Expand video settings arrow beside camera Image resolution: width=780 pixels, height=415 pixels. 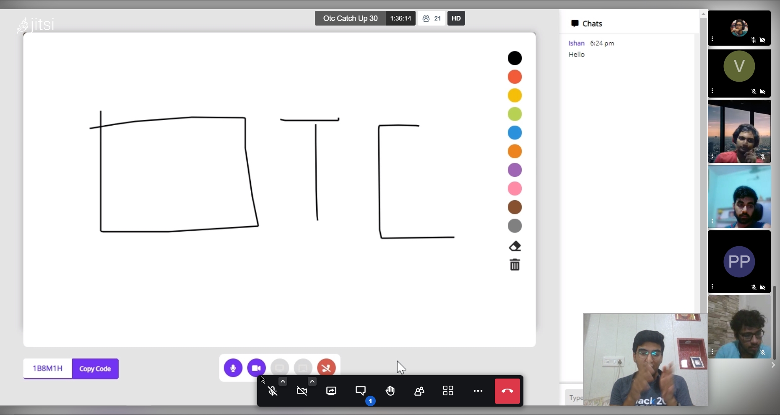(x=312, y=381)
